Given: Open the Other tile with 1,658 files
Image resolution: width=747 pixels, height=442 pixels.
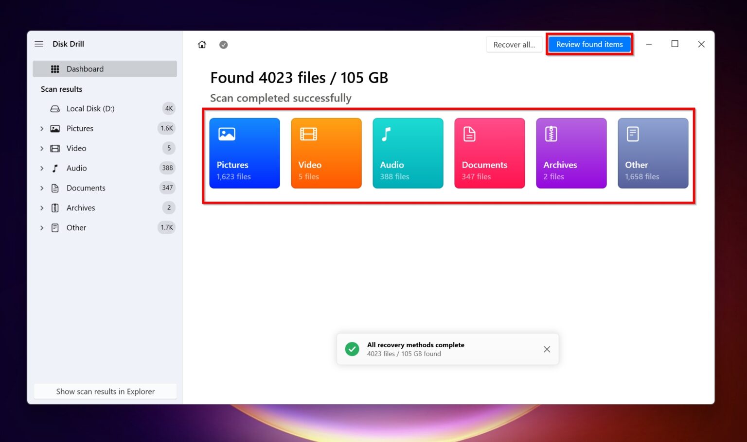Looking at the screenshot, I should tap(653, 153).
